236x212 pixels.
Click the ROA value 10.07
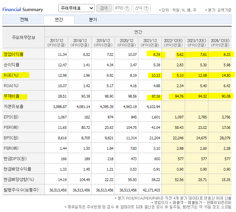pos(62,86)
